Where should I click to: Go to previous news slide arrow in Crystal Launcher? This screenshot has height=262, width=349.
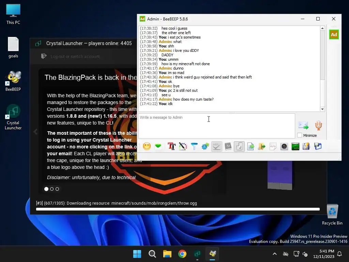pyautogui.click(x=35, y=132)
